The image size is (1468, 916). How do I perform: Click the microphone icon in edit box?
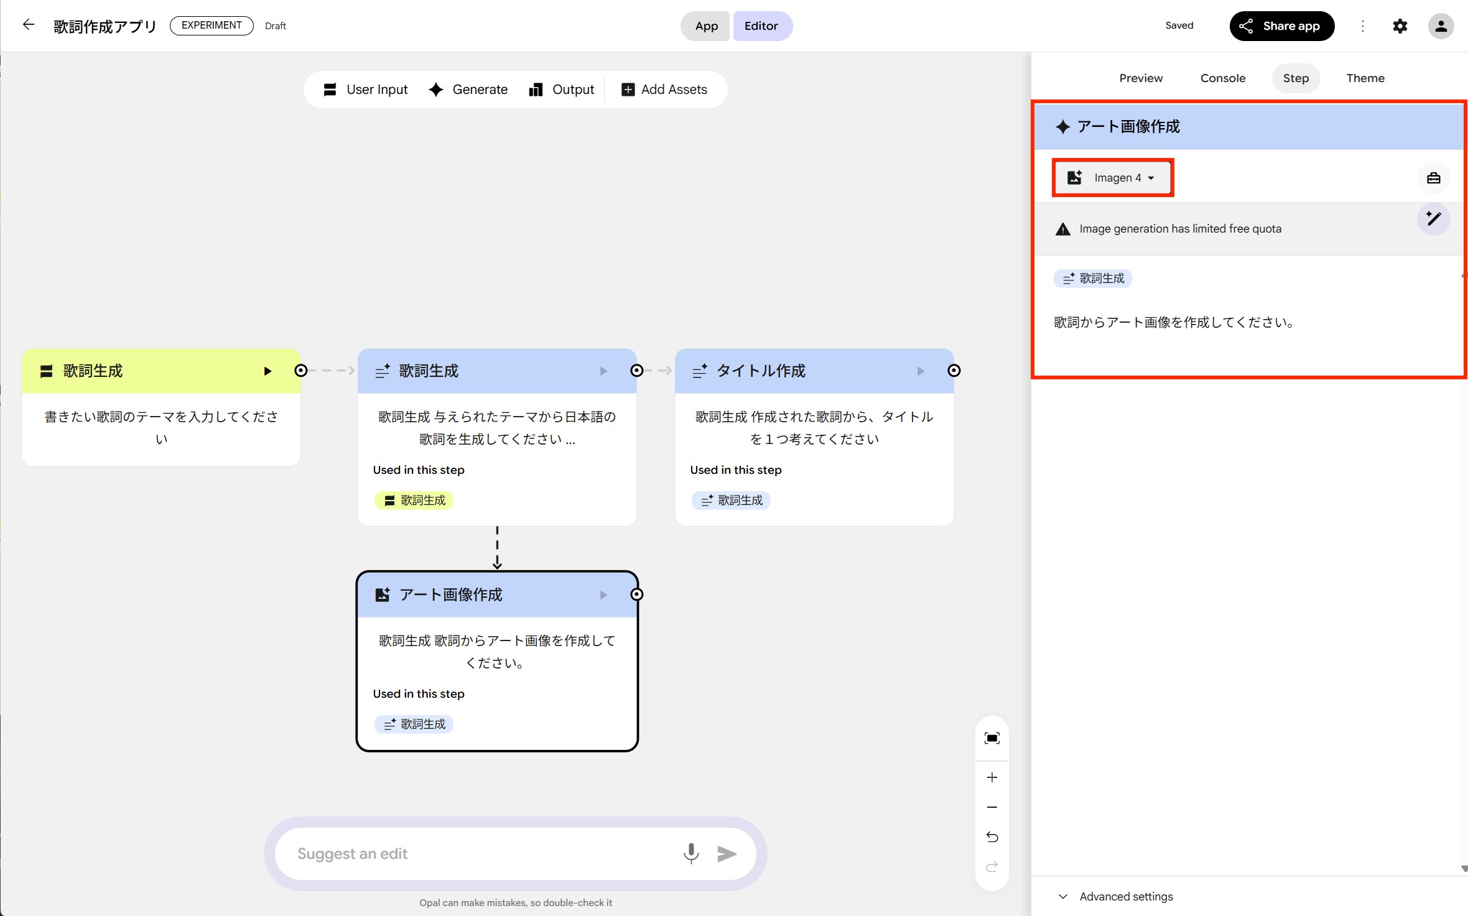click(690, 853)
